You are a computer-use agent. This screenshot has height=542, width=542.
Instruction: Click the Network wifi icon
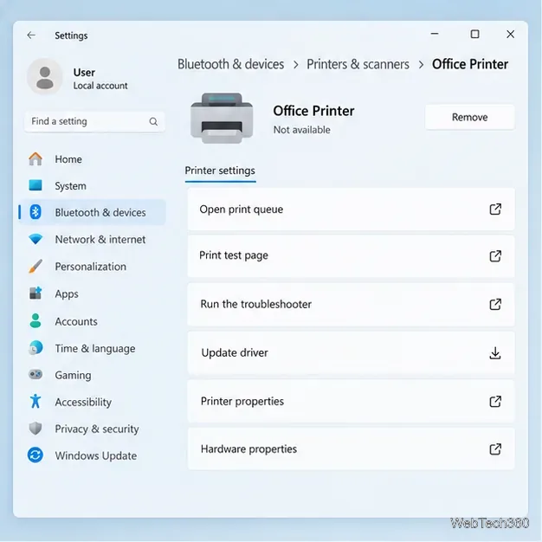pos(35,239)
